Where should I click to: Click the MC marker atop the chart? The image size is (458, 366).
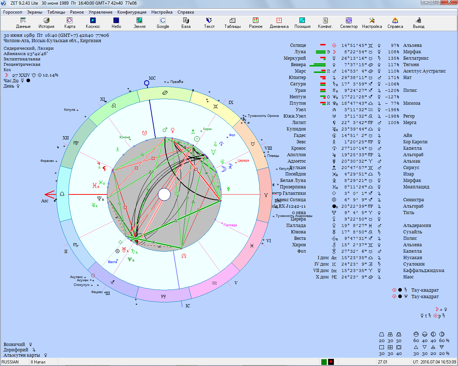147,83
